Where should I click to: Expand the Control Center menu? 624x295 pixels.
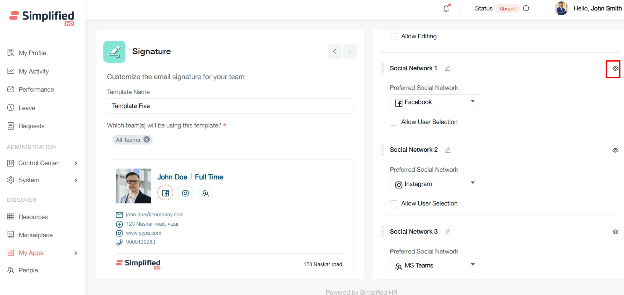point(42,163)
